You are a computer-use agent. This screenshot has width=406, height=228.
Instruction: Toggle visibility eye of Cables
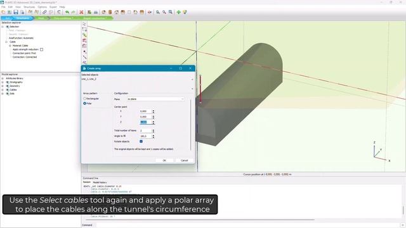pyautogui.click(x=8, y=90)
